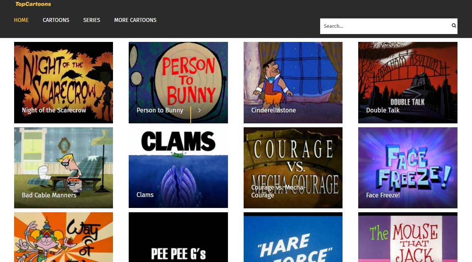Open the Double Talk thumbnail
Image resolution: width=472 pixels, height=262 pixels.
point(408,83)
